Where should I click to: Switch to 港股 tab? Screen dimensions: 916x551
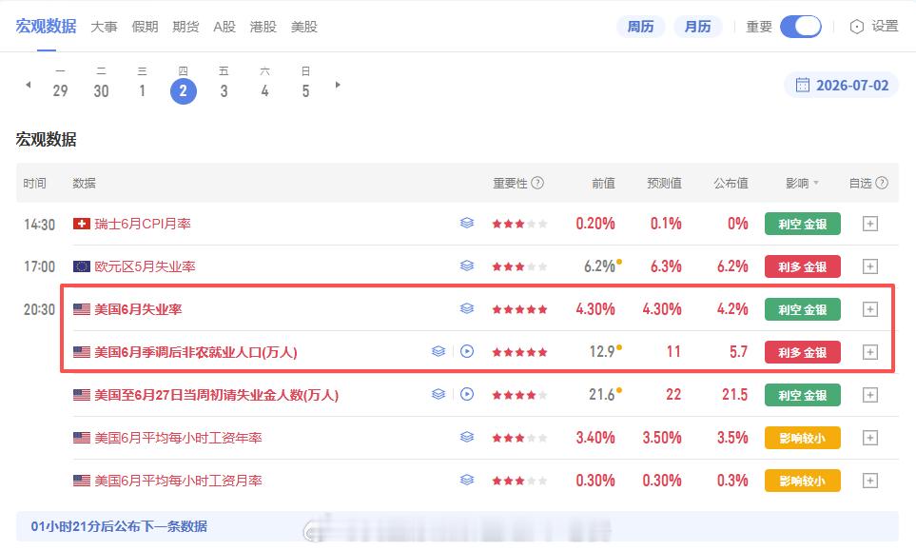click(x=263, y=27)
